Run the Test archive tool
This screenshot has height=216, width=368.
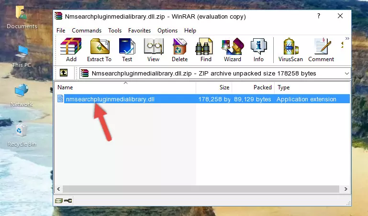click(x=127, y=50)
